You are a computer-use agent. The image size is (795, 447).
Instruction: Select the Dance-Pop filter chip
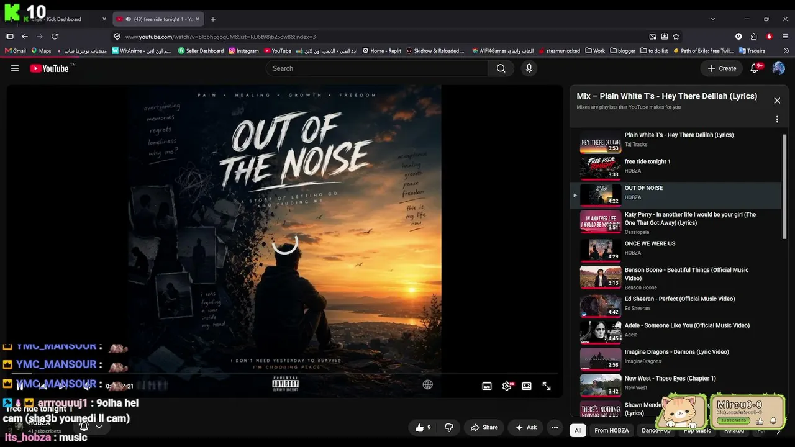656,430
